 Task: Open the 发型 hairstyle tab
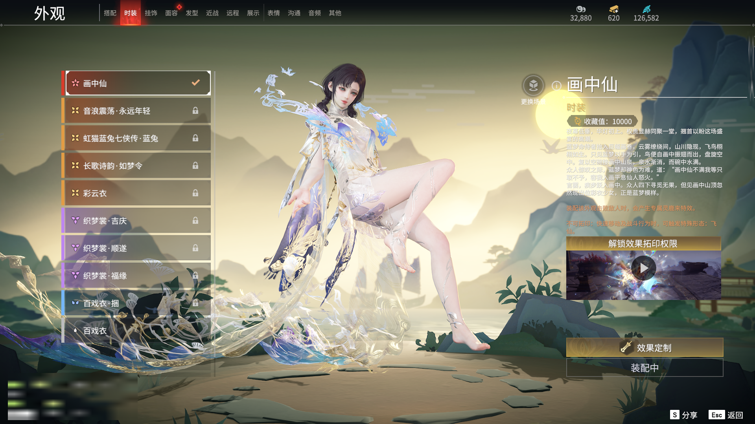tap(192, 13)
